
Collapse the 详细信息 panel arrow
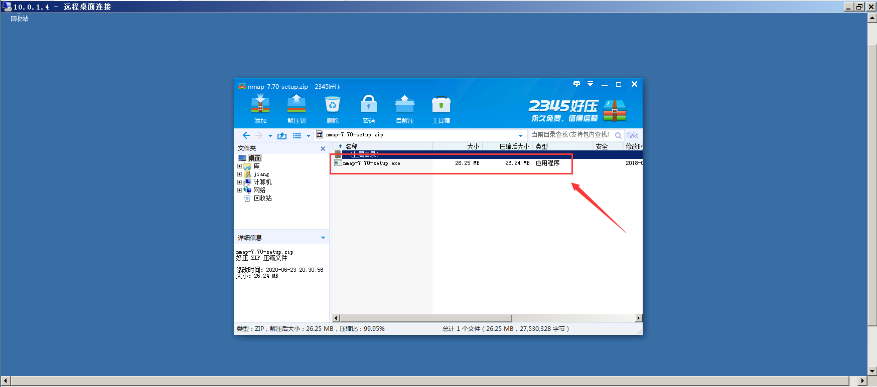[x=323, y=238]
